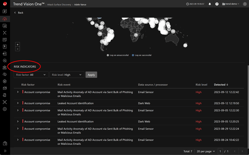Click the page number input field

[x=220, y=151]
